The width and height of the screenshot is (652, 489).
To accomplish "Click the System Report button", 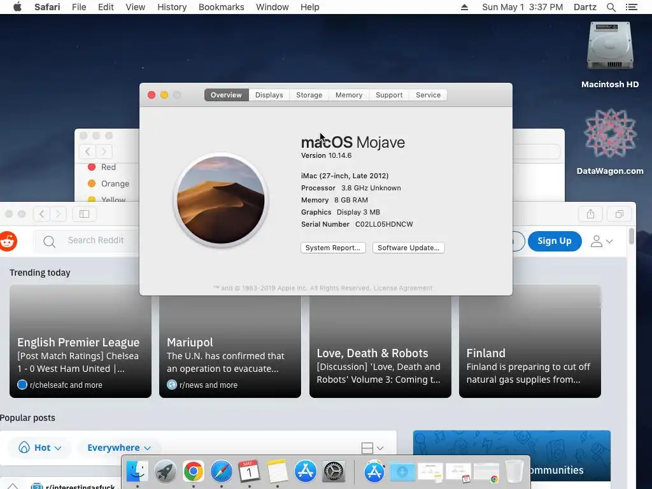I will tap(333, 248).
